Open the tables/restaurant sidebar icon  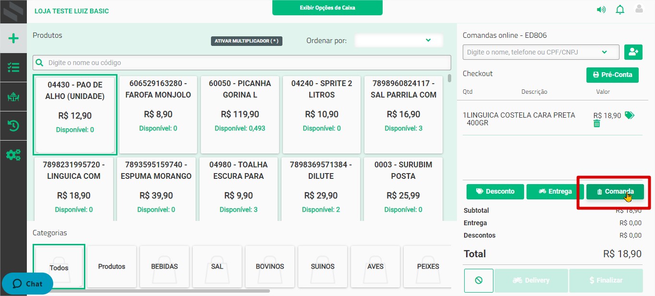pos(13,96)
